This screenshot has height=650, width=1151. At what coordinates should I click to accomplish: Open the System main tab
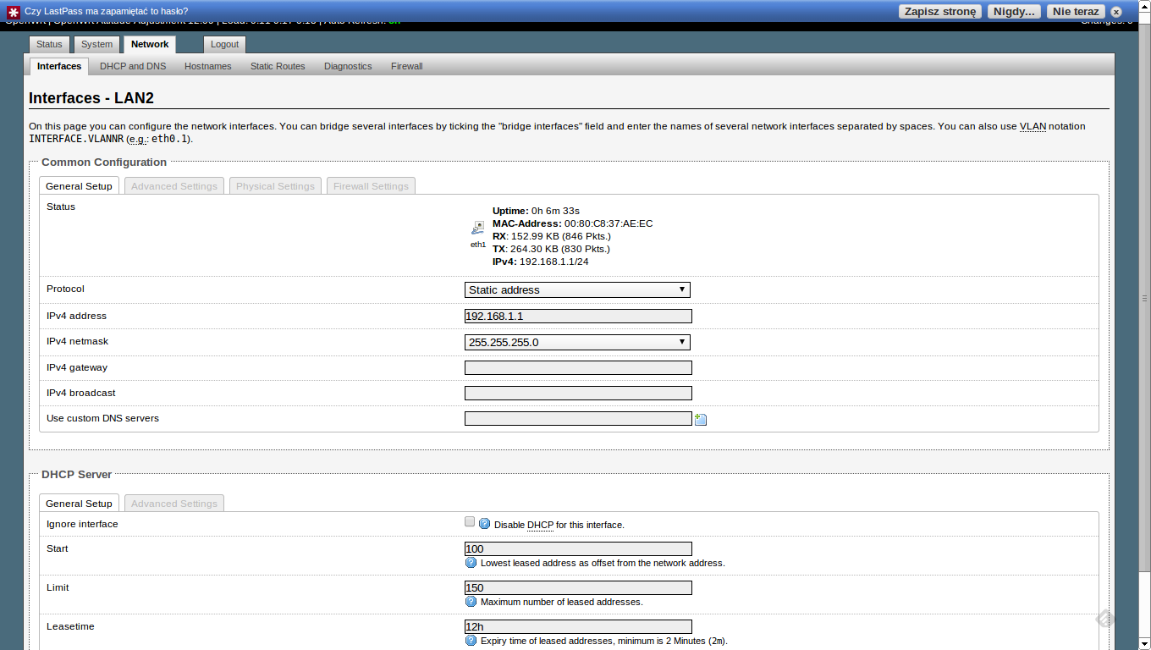97,44
